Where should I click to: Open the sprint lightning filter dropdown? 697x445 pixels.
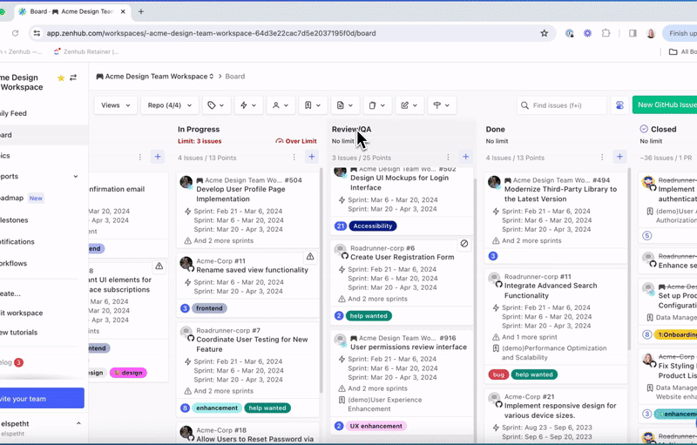[x=248, y=105]
